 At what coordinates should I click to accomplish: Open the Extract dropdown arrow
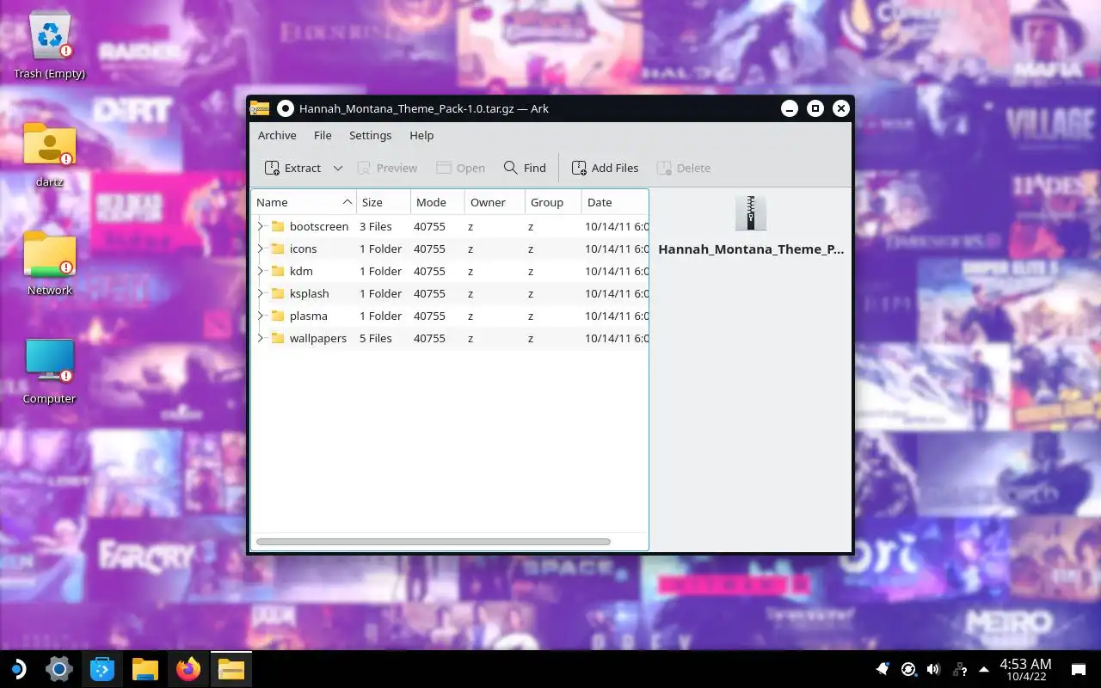[x=338, y=168]
